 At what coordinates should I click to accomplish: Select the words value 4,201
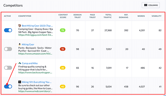[142, 30]
